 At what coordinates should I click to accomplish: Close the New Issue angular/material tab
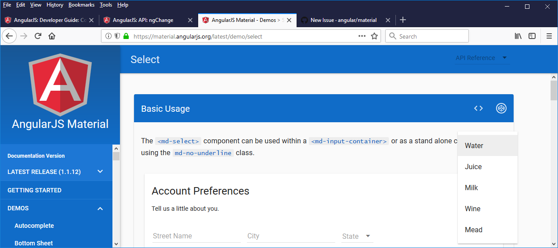coord(388,20)
